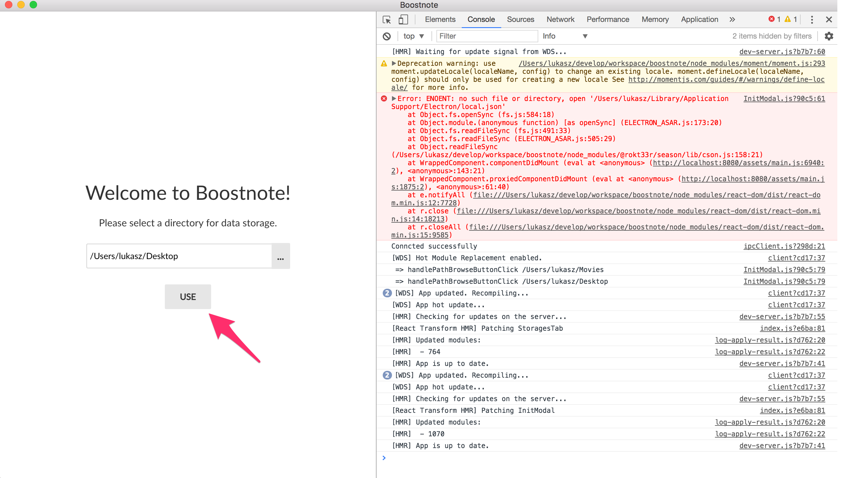
Task: Click the clear console icon
Action: click(x=387, y=36)
